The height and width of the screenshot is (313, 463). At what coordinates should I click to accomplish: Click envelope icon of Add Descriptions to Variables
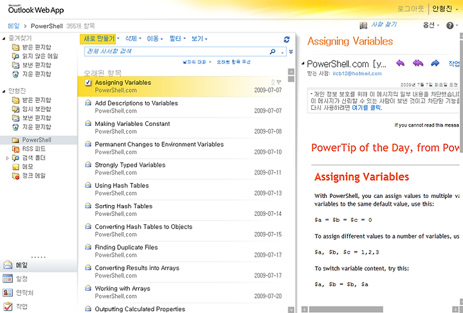click(x=88, y=103)
